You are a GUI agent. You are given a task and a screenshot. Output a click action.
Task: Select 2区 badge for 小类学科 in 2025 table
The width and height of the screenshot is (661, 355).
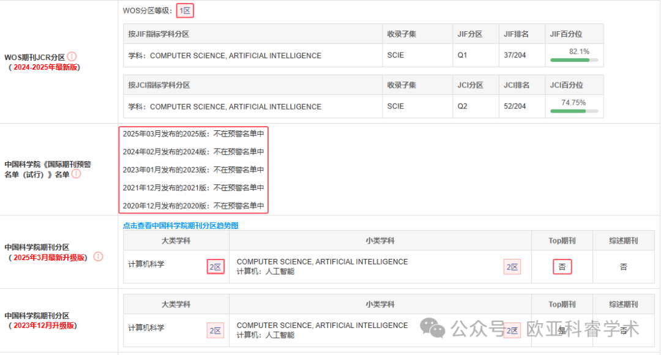[x=512, y=267]
